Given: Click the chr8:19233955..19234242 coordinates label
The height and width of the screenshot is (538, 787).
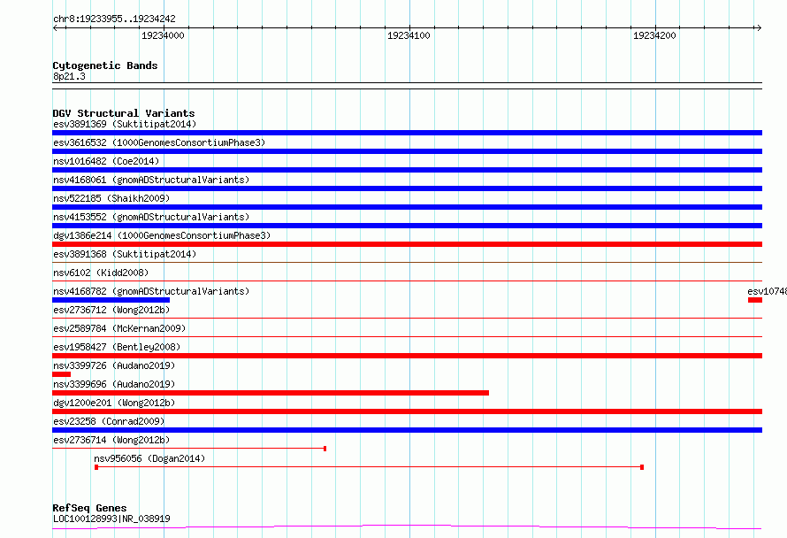Looking at the screenshot, I should point(114,19).
